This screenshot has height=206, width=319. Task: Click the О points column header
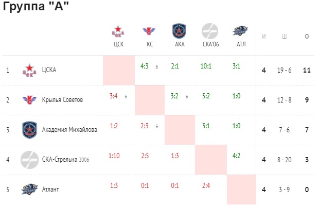point(307,37)
